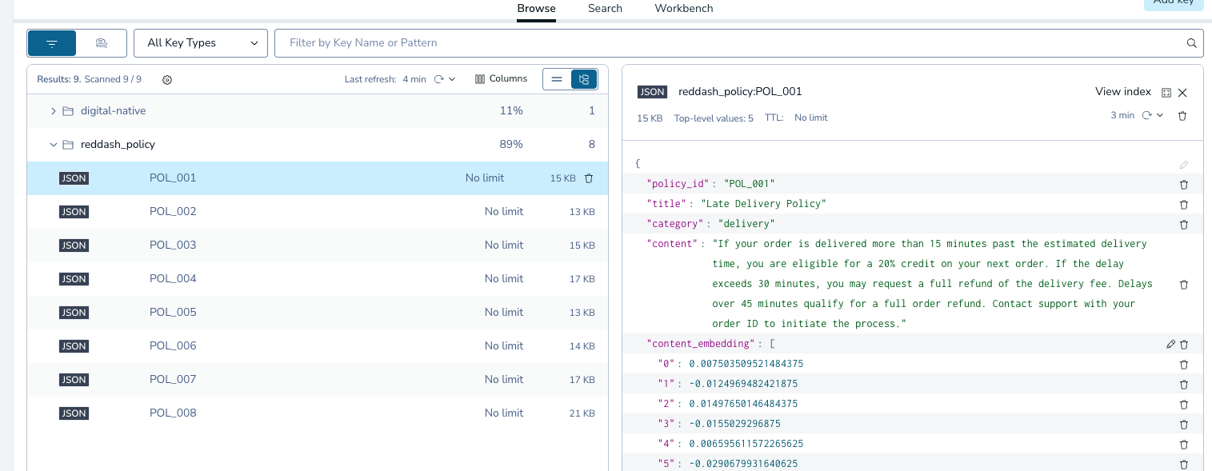Viewport: 1212px width, 471px height.
Task: Edit the content_embedding array
Action: 1171,345
